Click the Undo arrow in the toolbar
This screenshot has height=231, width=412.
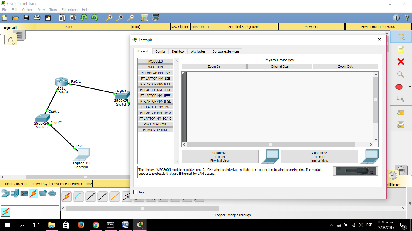click(84, 18)
